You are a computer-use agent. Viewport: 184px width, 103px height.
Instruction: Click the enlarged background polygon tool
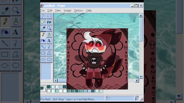(x=16, y=55)
